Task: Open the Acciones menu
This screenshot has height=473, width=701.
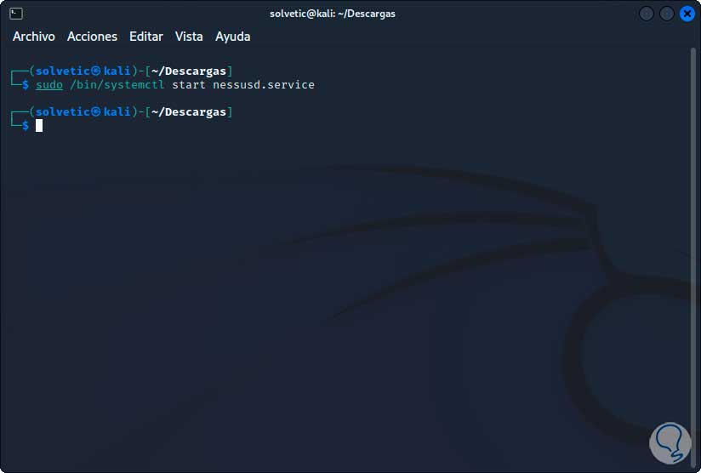Action: click(92, 37)
